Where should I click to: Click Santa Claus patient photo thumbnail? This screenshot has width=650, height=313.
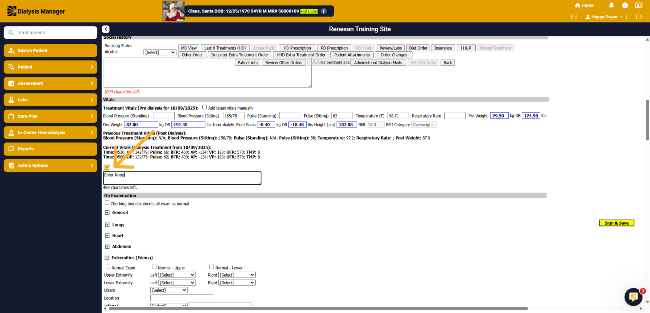point(173,11)
